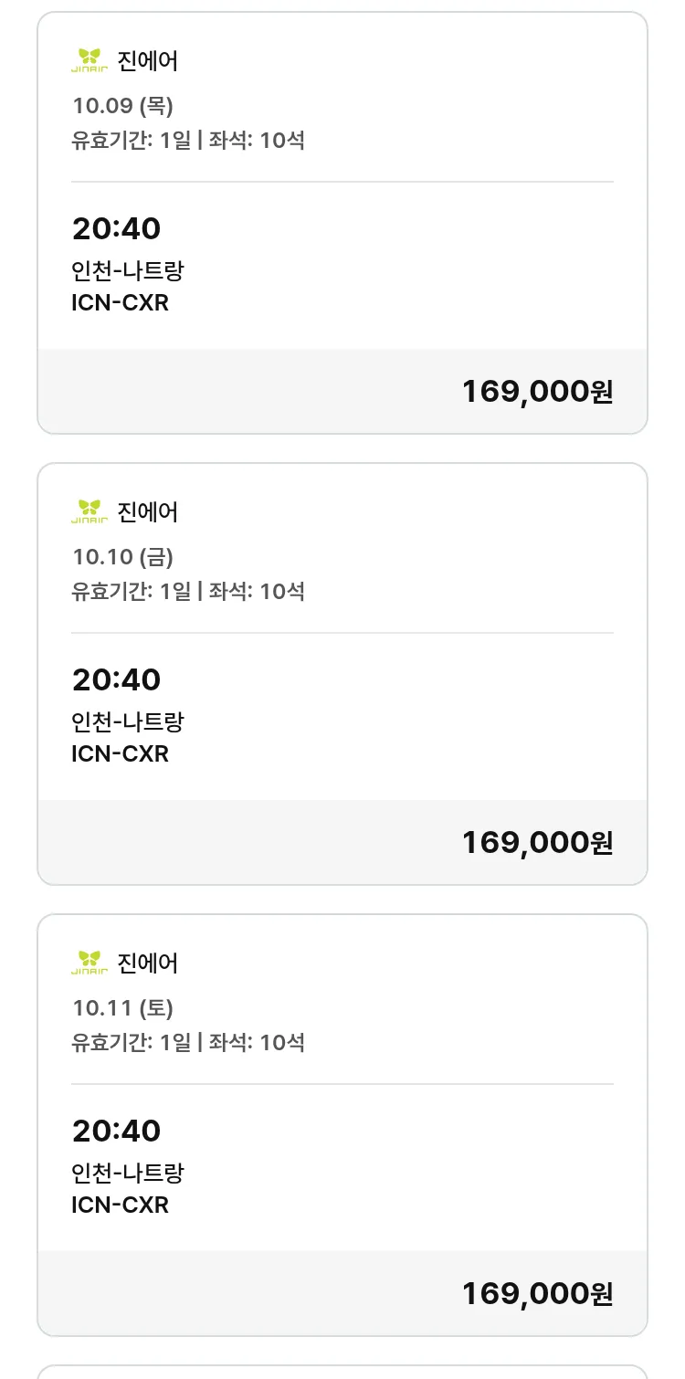Click the Jin Air logo on the 10.10 flight card
This screenshot has width=685, height=1379.
90,512
